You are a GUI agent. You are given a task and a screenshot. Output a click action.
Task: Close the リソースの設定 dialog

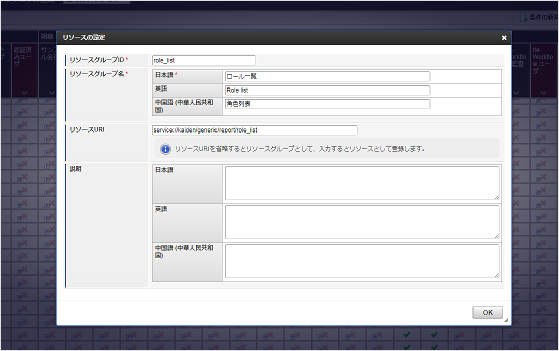point(504,38)
